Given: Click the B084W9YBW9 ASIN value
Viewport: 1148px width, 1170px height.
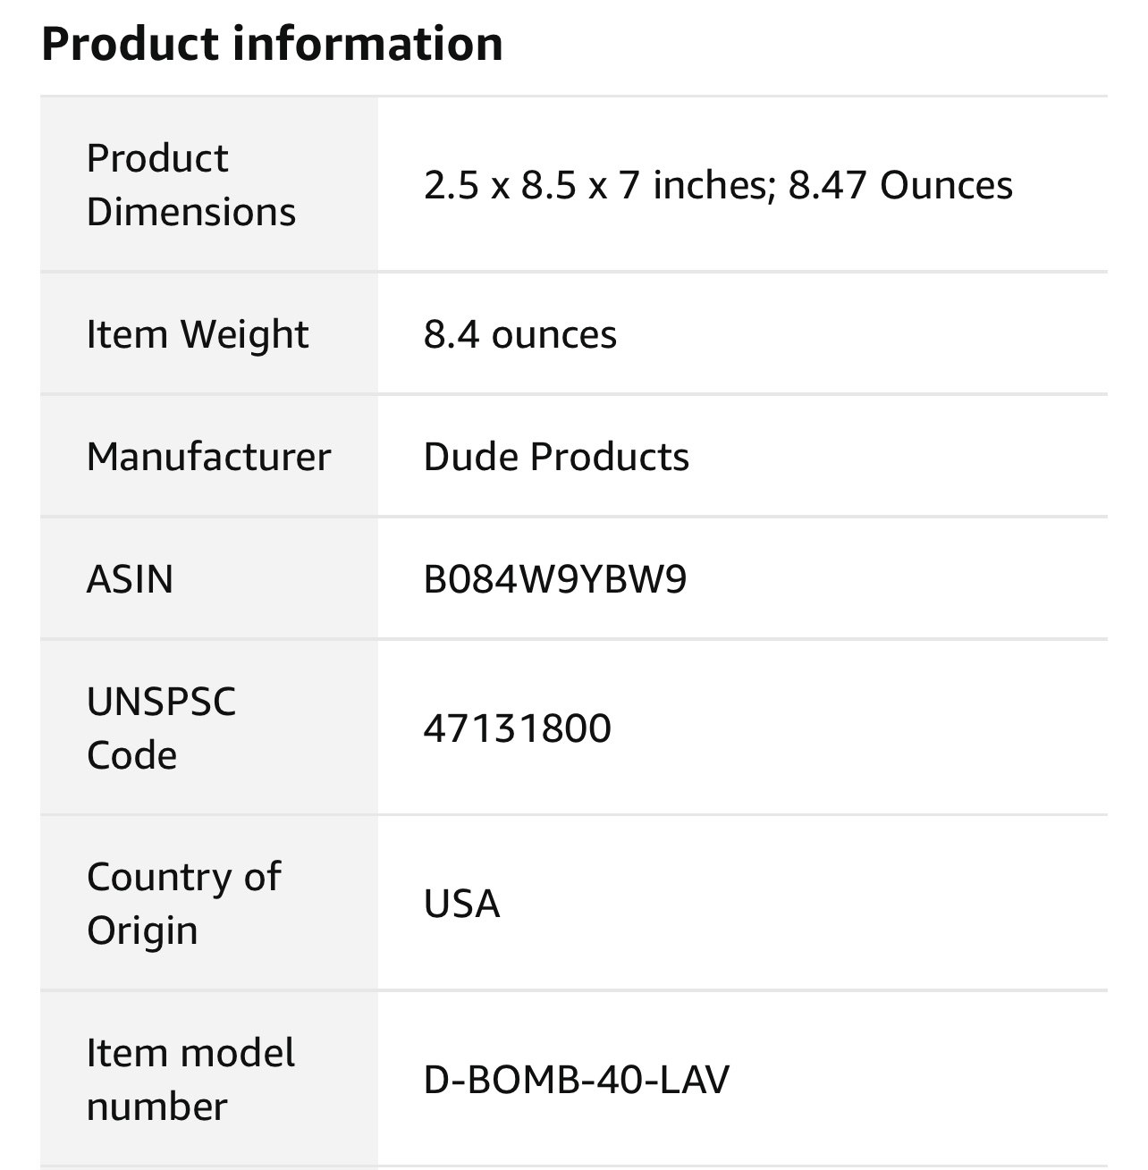Looking at the screenshot, I should click(555, 579).
